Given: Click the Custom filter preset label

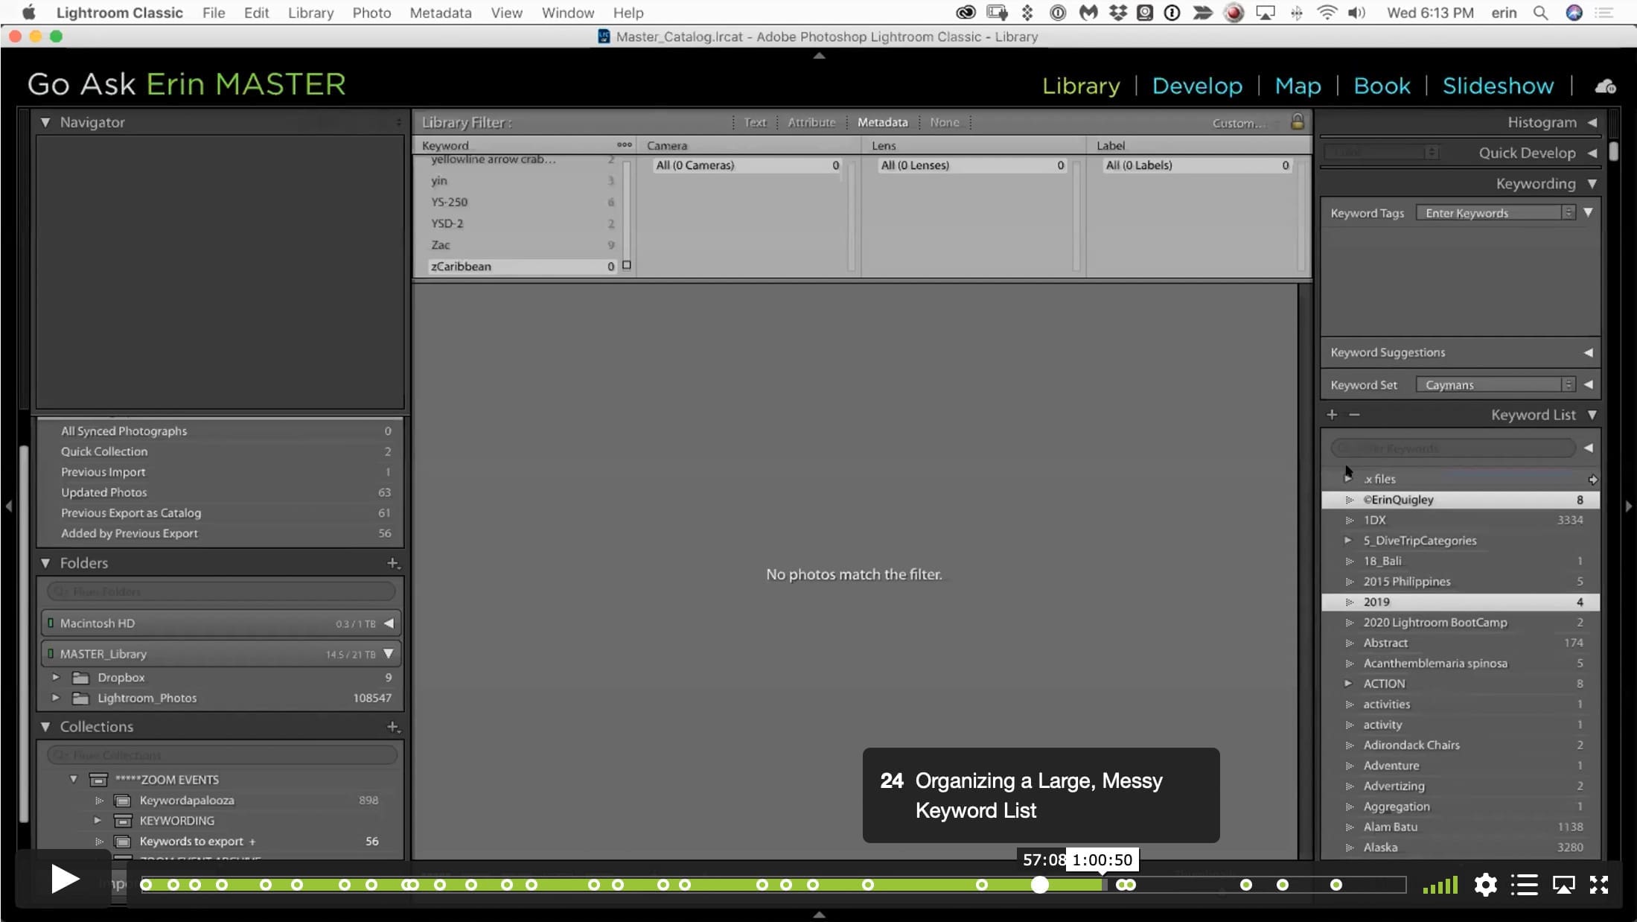Looking at the screenshot, I should (1238, 123).
